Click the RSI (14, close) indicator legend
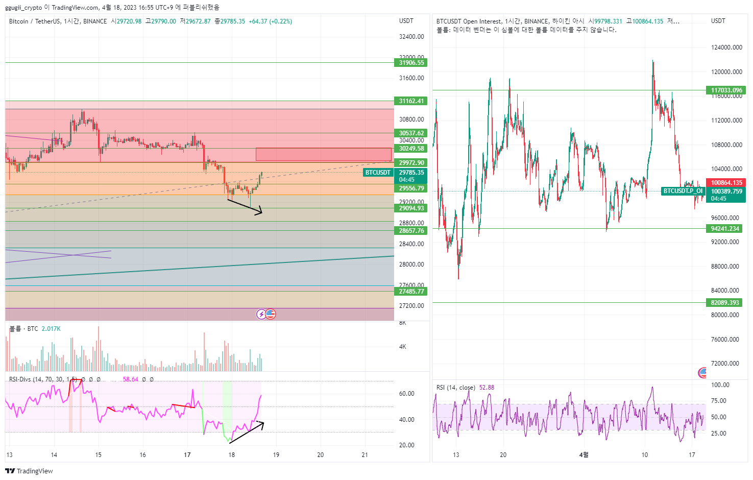Screen dimensions: 753x480 click(x=455, y=388)
